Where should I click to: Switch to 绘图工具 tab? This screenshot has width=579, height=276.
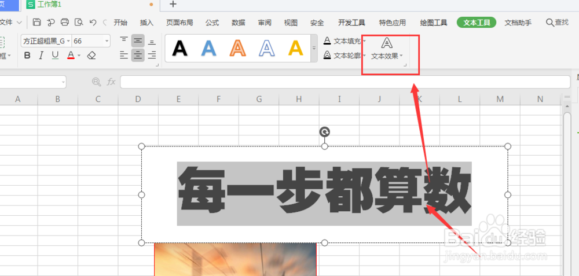coord(434,23)
